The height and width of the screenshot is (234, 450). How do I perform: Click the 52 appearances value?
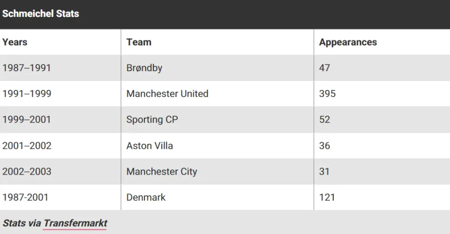pyautogui.click(x=324, y=119)
